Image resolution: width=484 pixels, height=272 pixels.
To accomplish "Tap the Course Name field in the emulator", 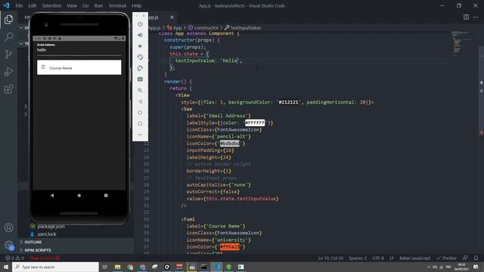I will pos(79,67).
